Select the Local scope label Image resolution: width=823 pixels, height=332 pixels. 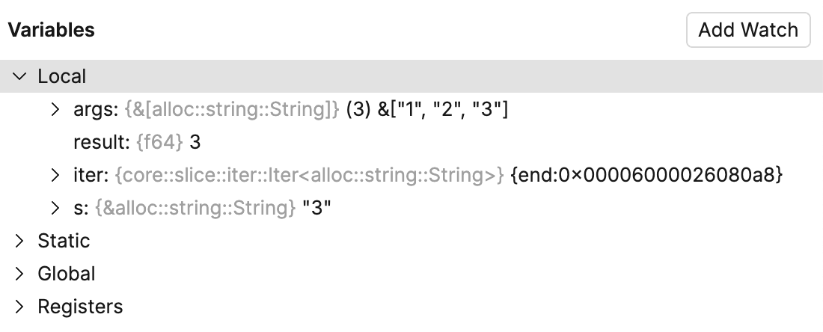click(x=62, y=76)
